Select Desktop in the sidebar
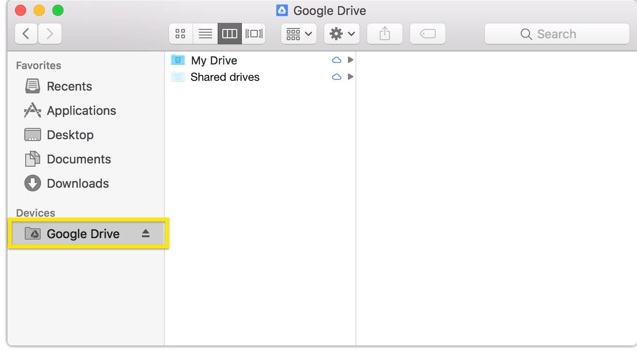 [x=70, y=135]
